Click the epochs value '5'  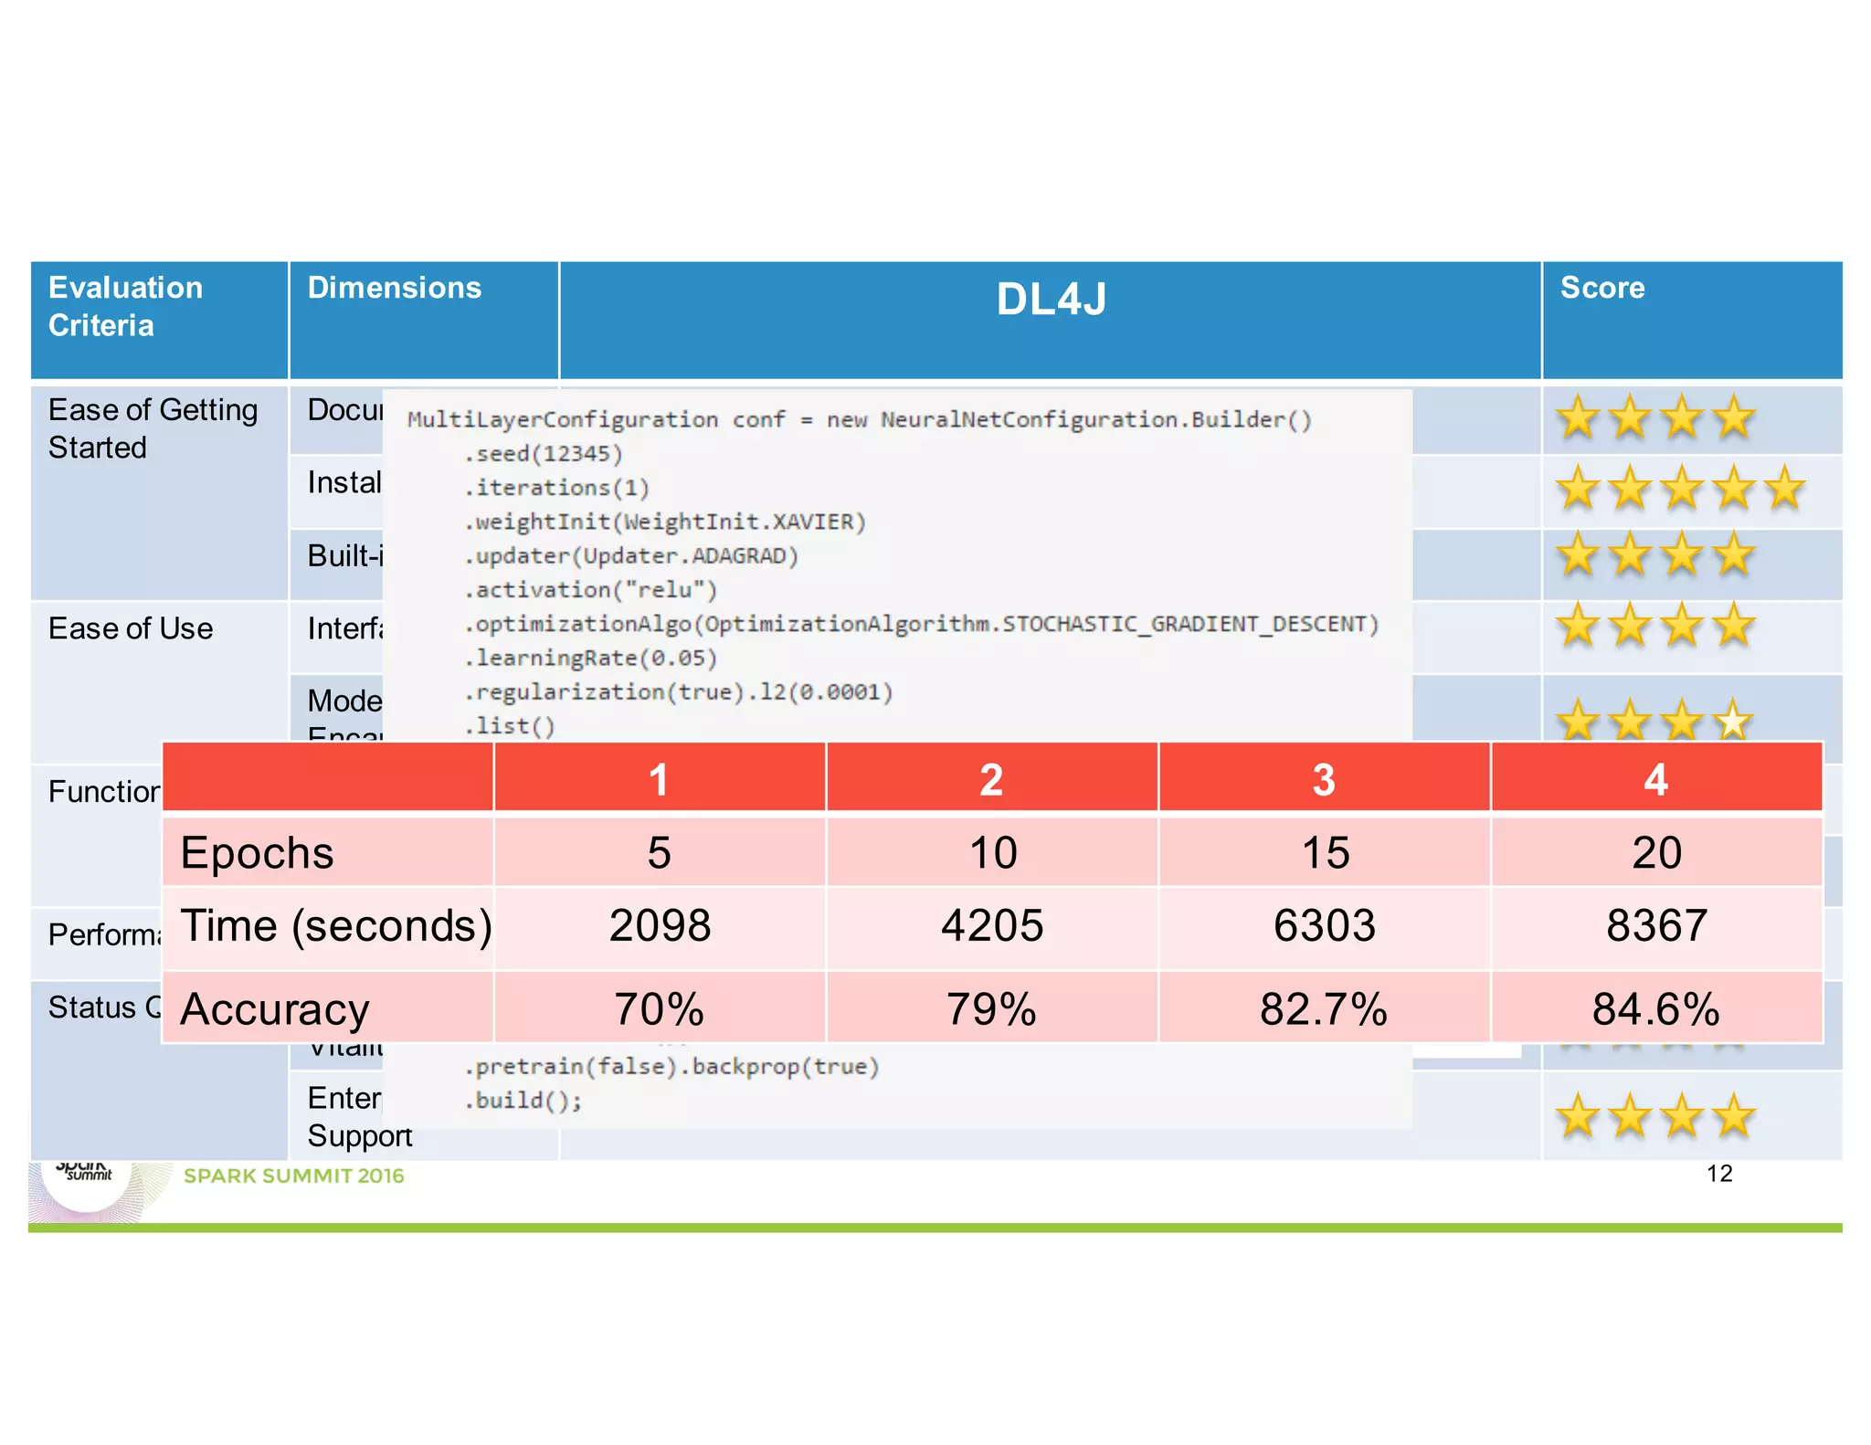pyautogui.click(x=660, y=852)
